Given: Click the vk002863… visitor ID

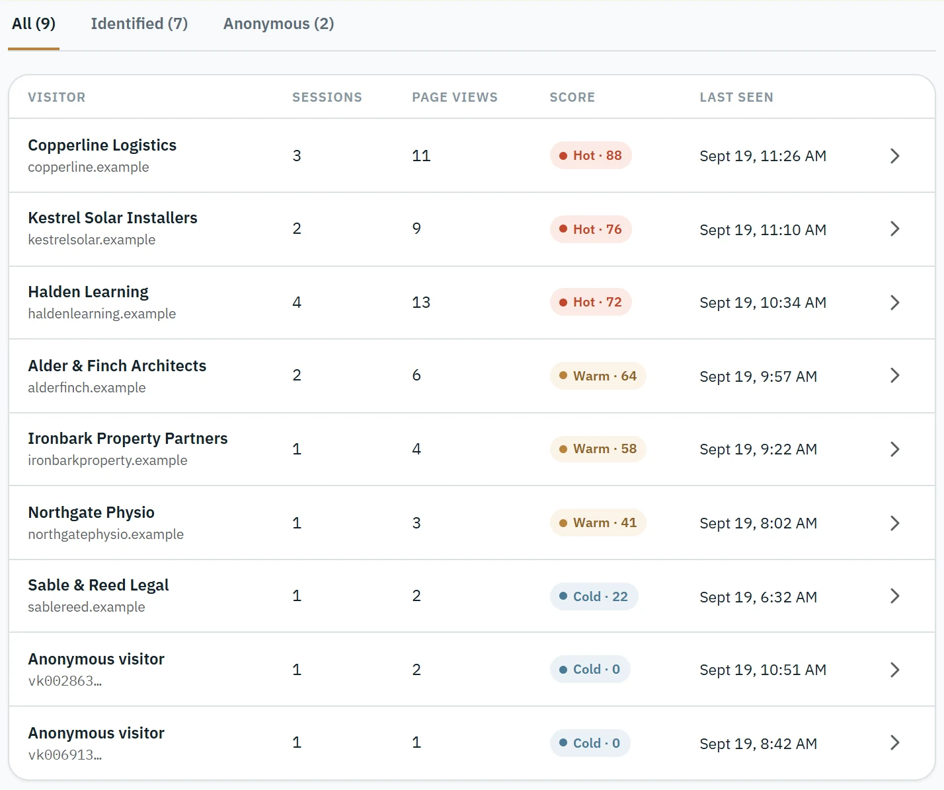Looking at the screenshot, I should 65,681.
